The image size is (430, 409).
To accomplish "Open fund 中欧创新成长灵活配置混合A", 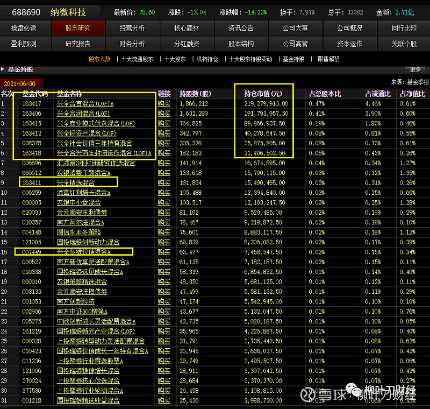I will 96,321.
